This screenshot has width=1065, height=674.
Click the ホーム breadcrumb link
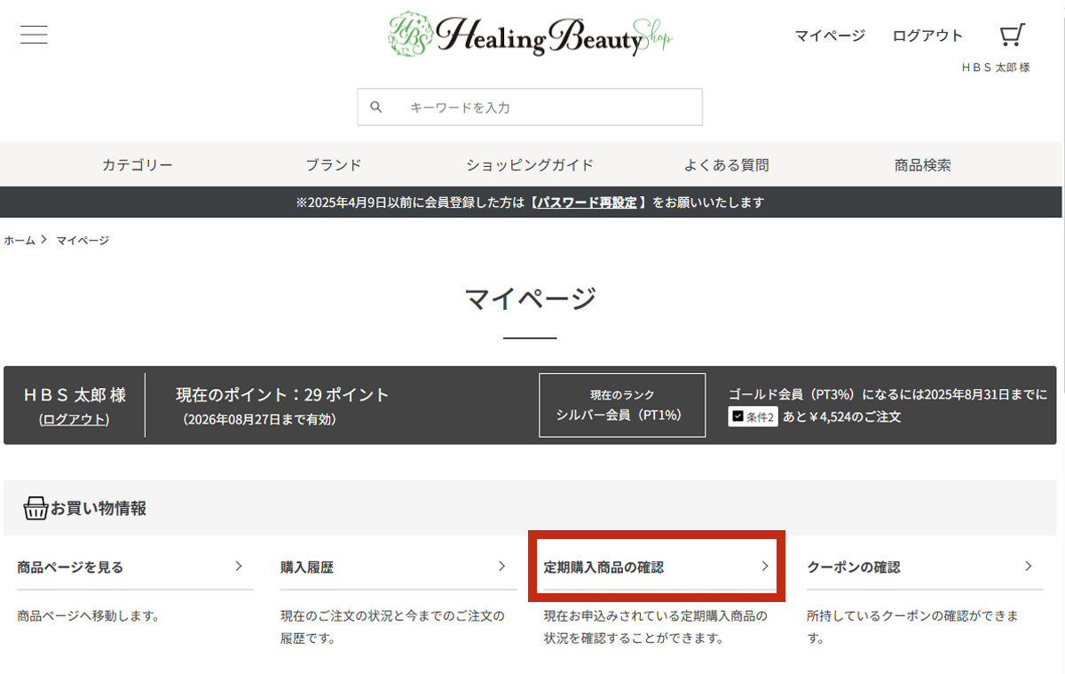pyautogui.click(x=20, y=241)
